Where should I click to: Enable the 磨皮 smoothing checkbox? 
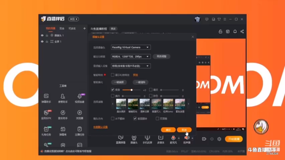coord(151,90)
